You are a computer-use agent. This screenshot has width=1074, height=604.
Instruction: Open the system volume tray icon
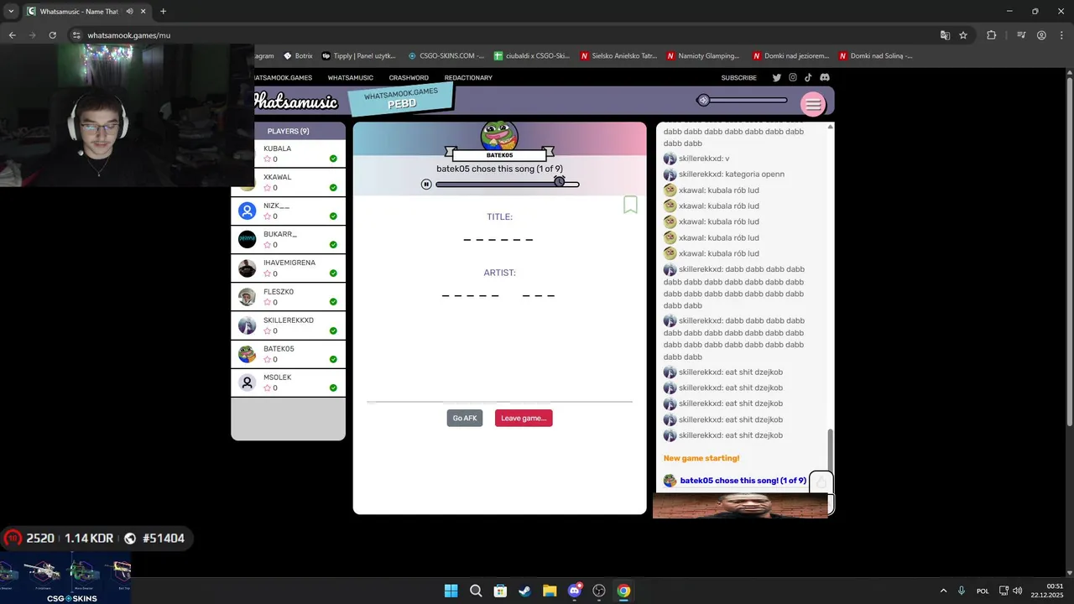click(1017, 591)
